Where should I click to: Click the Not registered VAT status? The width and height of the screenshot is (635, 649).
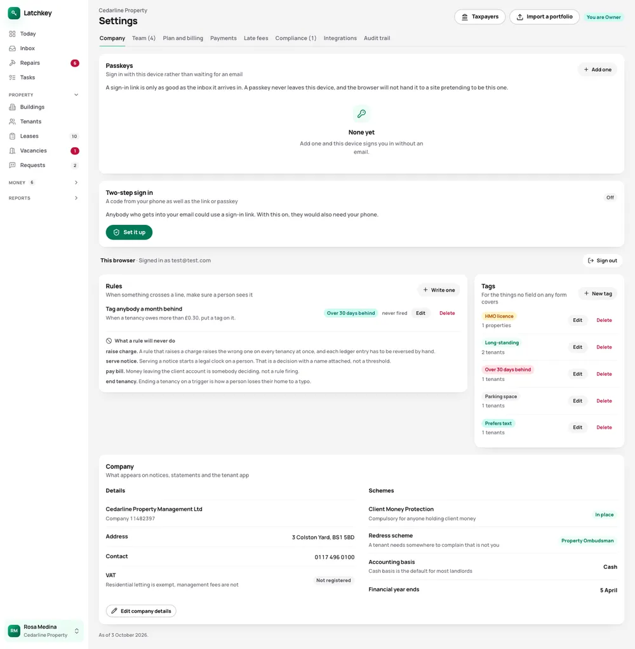click(x=333, y=580)
